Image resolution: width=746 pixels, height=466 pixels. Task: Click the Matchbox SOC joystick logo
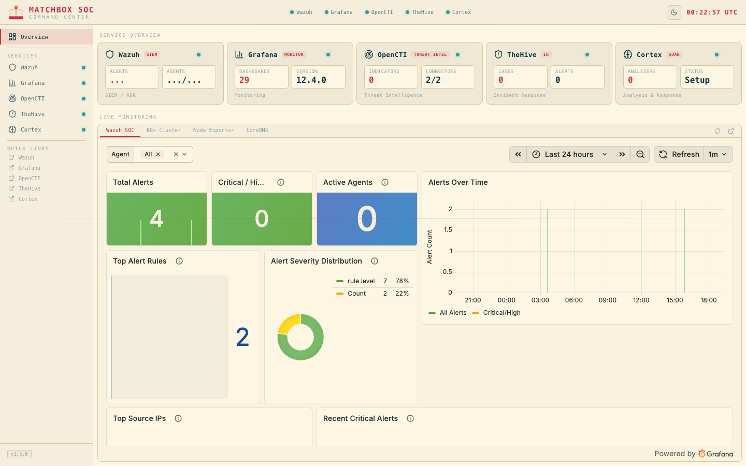pos(16,12)
